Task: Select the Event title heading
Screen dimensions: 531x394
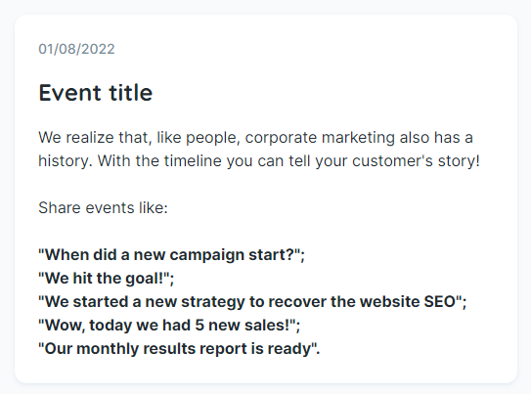Action: [x=96, y=93]
